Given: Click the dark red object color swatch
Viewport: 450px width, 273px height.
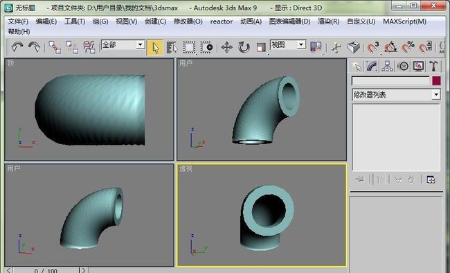Looking at the screenshot, I should [436, 81].
